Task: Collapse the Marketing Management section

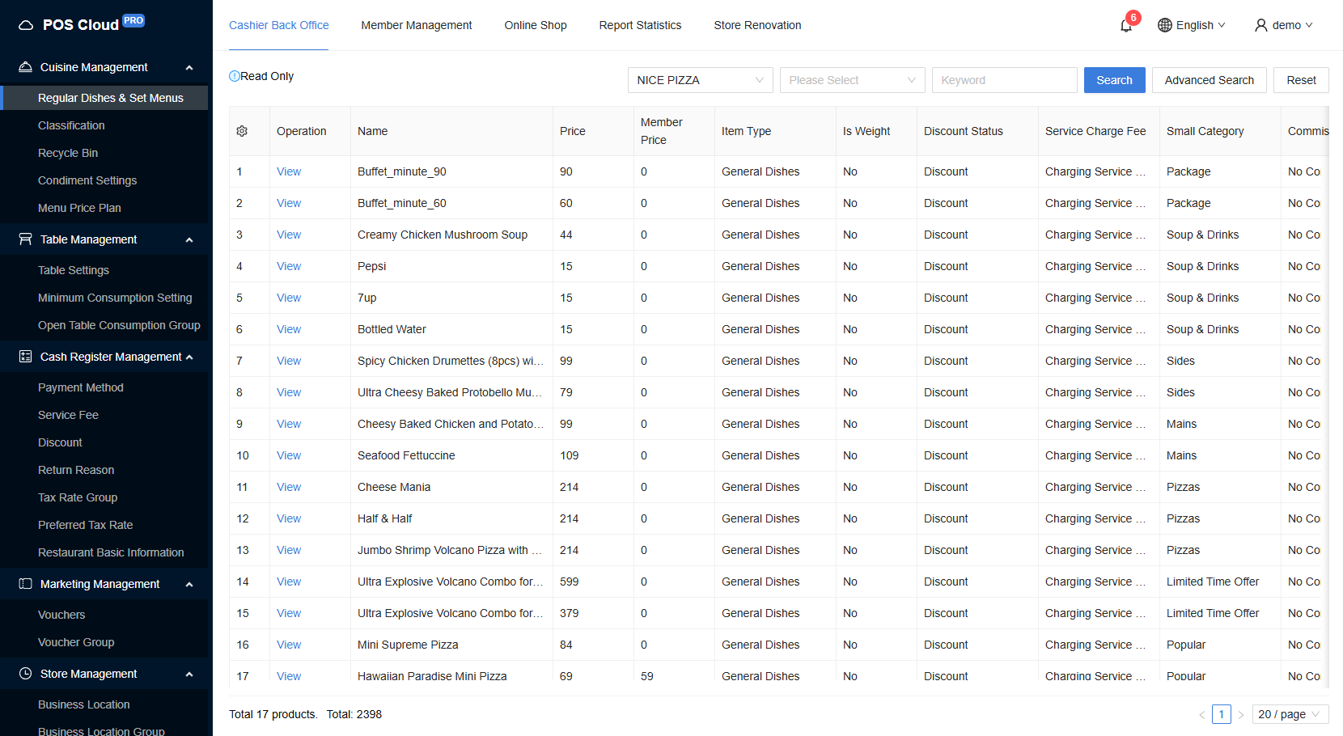Action: coord(189,584)
